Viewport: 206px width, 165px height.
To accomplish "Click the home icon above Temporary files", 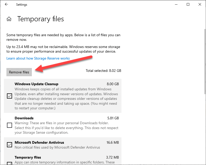I will [x=9, y=18].
